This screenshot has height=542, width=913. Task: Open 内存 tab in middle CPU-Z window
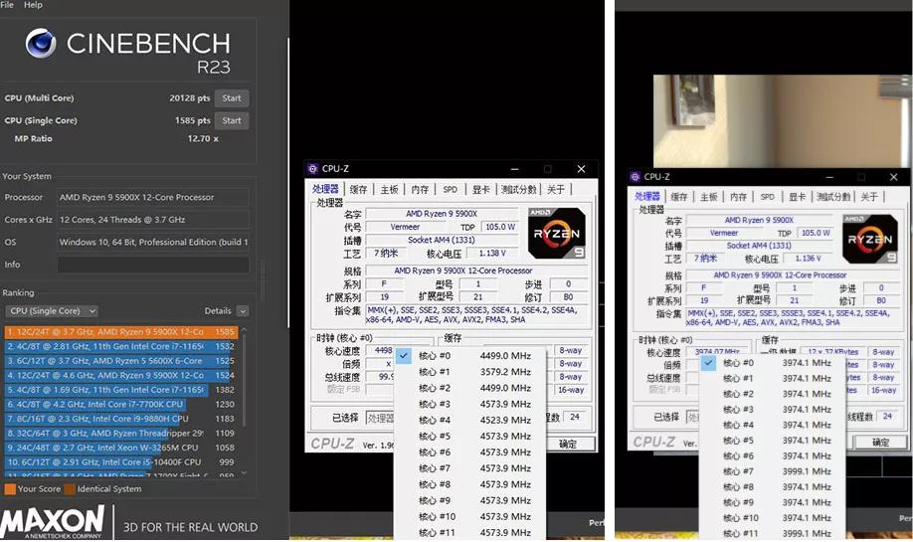[420, 190]
